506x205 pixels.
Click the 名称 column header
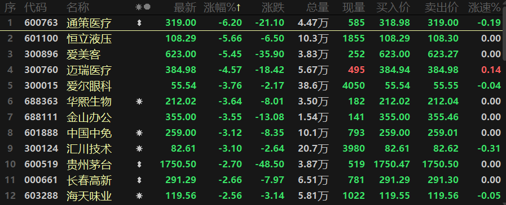click(x=78, y=7)
